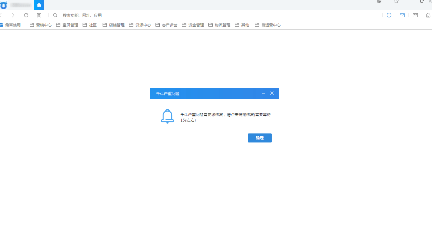Click the chat windows icon in title bar
The height and width of the screenshot is (225, 432).
pos(379,1)
